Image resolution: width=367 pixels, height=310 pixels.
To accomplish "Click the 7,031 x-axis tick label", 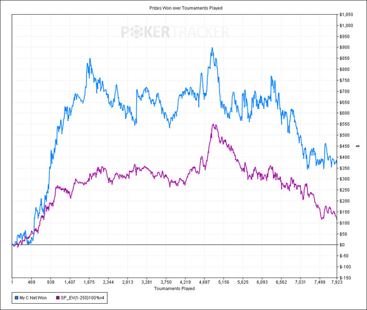I will pyautogui.click(x=300, y=282).
